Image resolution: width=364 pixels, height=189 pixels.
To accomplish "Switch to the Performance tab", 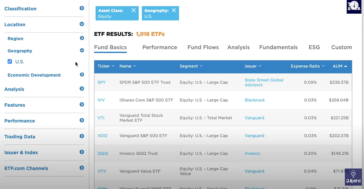I will (x=160, y=47).
